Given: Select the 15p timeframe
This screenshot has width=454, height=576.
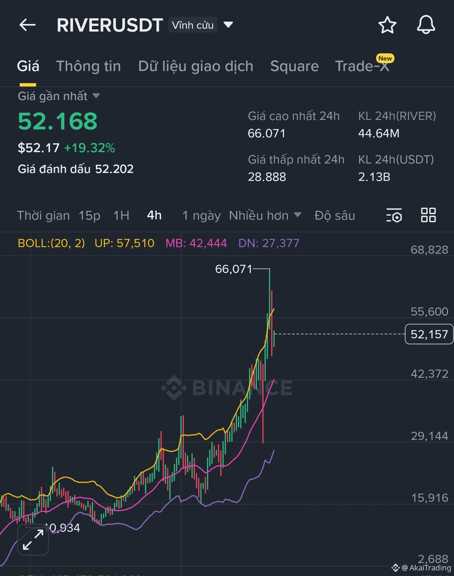Looking at the screenshot, I should (x=90, y=216).
